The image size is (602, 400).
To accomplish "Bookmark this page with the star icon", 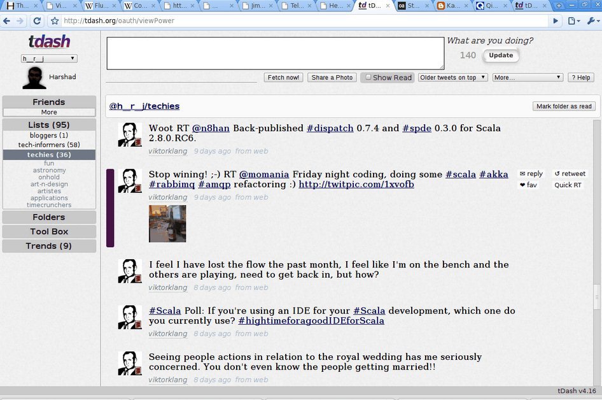I will 55,21.
